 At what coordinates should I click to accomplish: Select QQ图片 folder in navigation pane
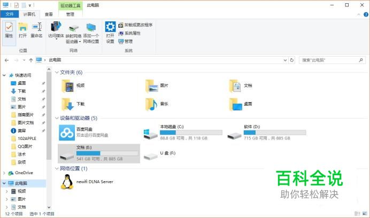(x=25, y=146)
